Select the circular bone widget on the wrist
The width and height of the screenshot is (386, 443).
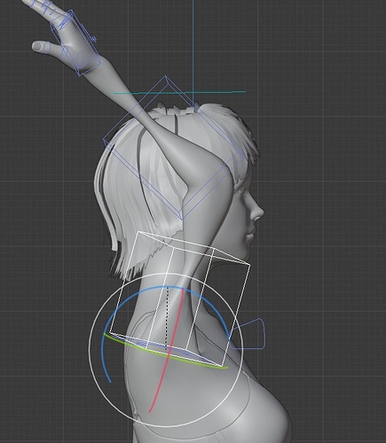83,58
